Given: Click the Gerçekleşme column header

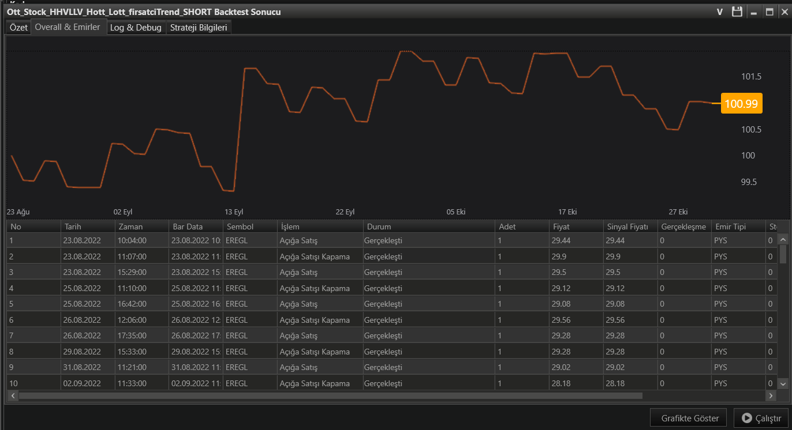Looking at the screenshot, I should coord(685,227).
